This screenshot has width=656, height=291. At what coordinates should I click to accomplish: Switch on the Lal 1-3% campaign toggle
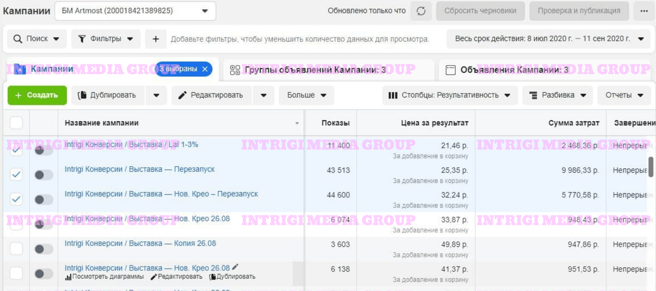click(44, 150)
